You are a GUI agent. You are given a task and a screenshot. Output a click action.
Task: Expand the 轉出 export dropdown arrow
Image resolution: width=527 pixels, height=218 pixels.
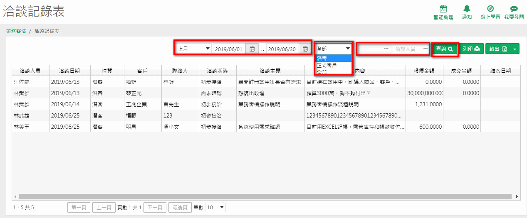pyautogui.click(x=515, y=49)
